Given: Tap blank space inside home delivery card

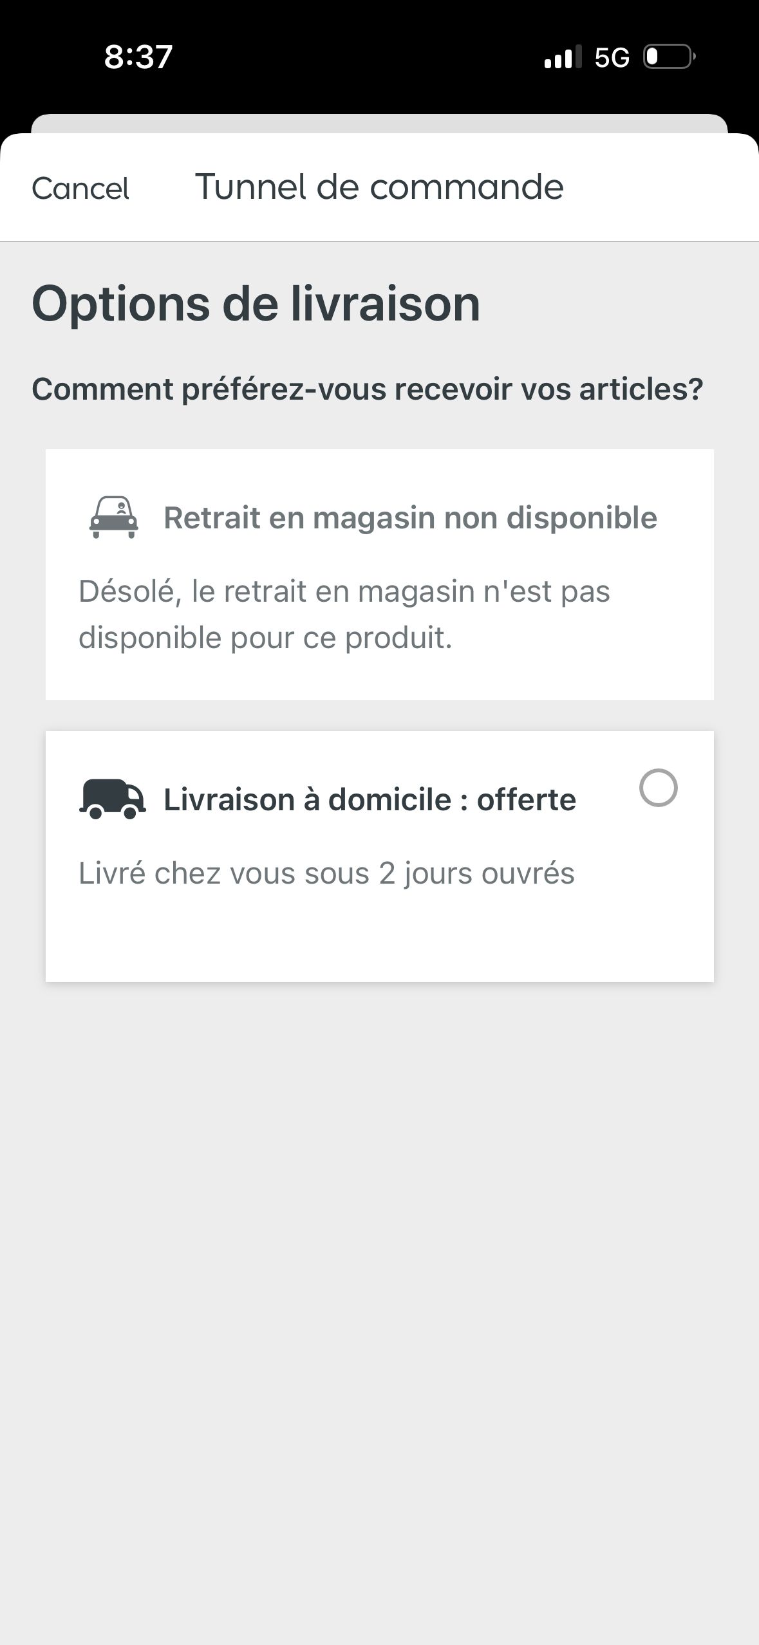Looking at the screenshot, I should 379,940.
